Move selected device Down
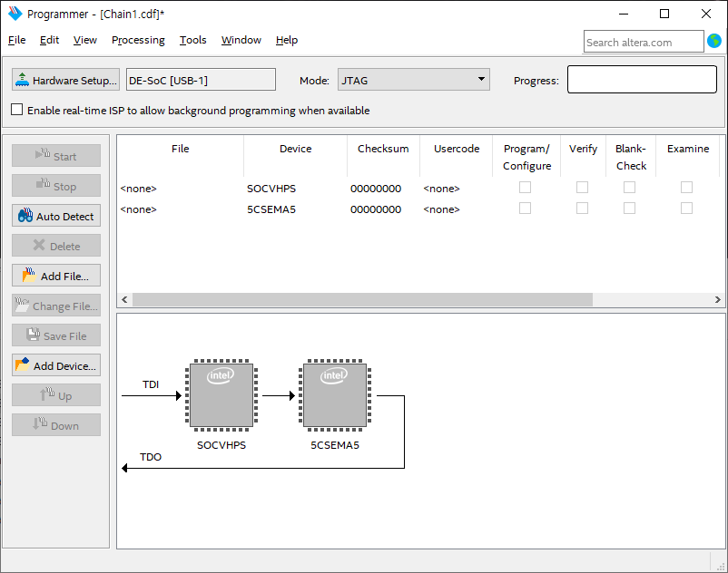728x573 pixels. click(56, 425)
